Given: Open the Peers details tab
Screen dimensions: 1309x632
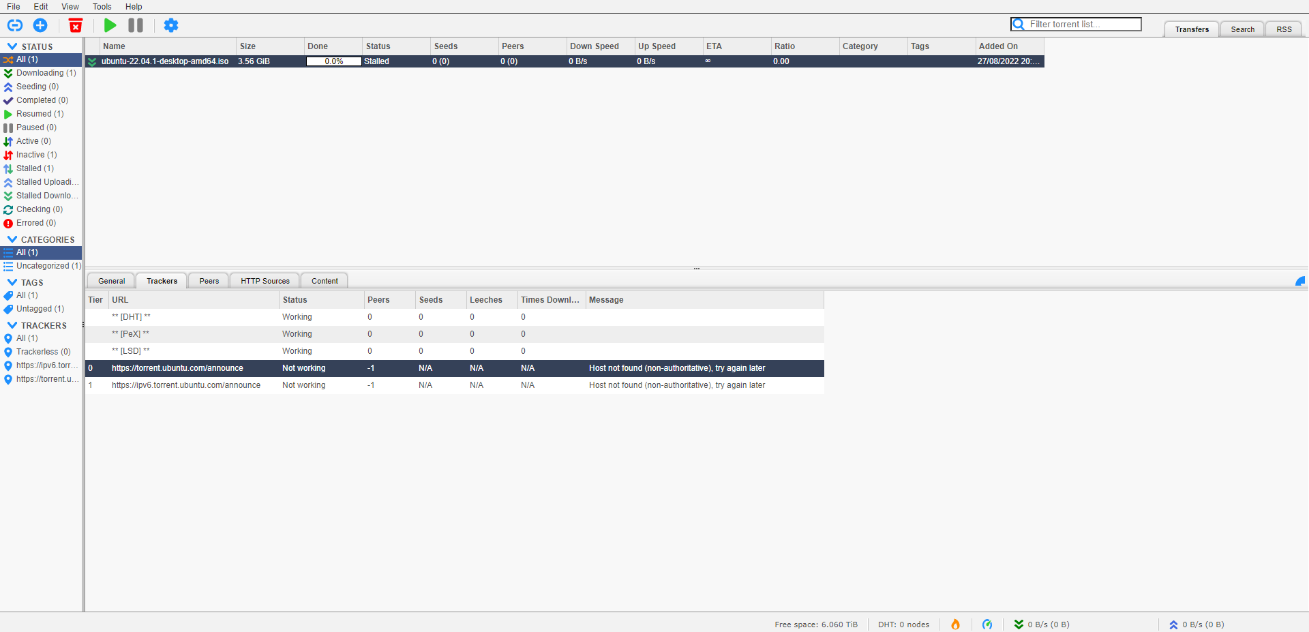Looking at the screenshot, I should (x=209, y=281).
